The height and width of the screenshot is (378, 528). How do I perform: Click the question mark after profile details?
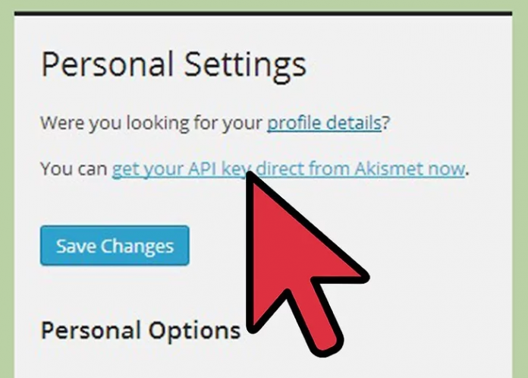coord(386,123)
